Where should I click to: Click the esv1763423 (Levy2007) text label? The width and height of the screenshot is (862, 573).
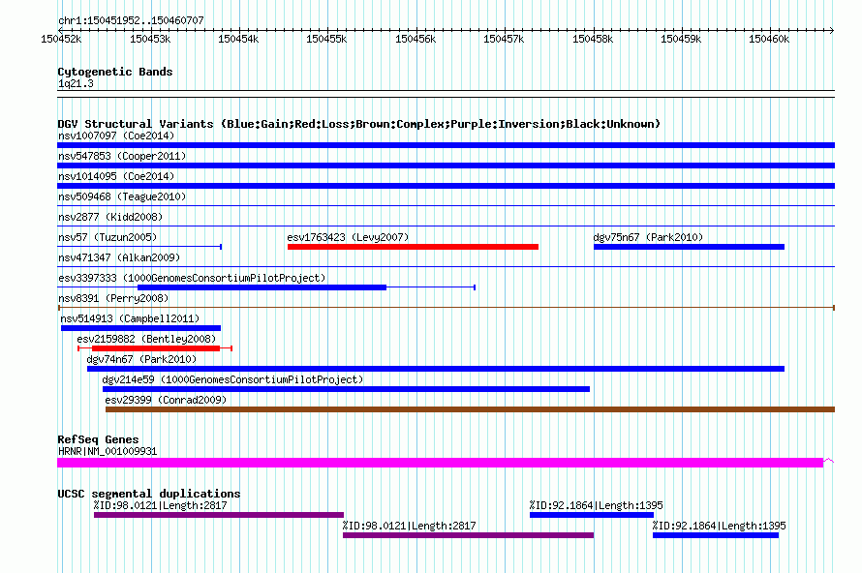(x=348, y=237)
